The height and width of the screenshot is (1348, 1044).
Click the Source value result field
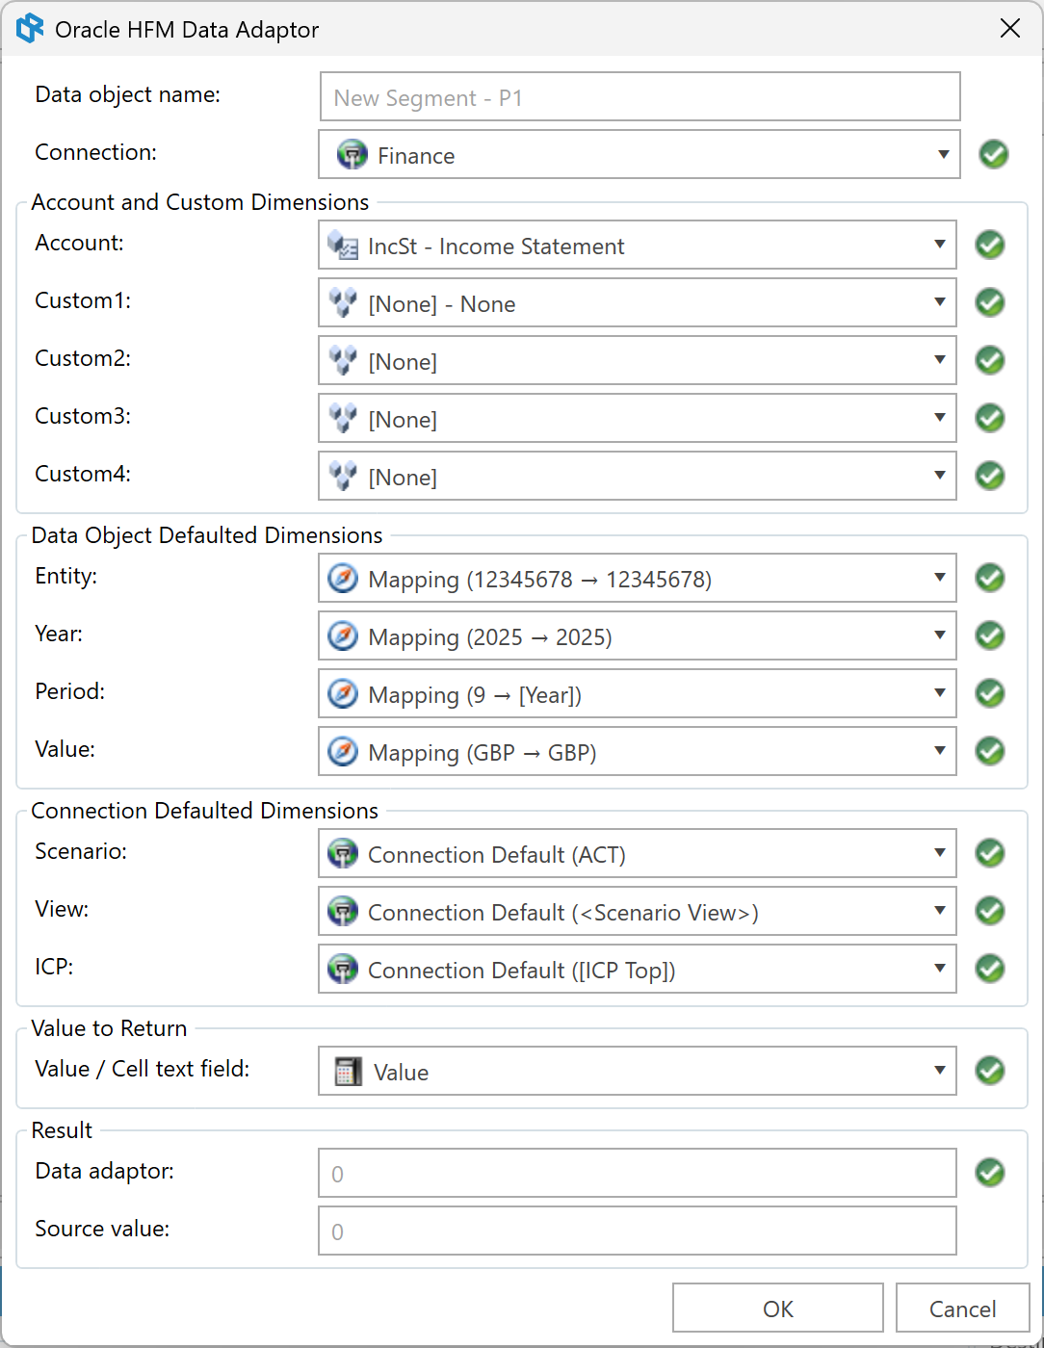637,1231
